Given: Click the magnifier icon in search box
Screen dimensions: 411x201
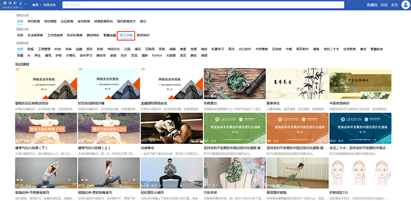Looking at the screenshot, I should (66, 5).
